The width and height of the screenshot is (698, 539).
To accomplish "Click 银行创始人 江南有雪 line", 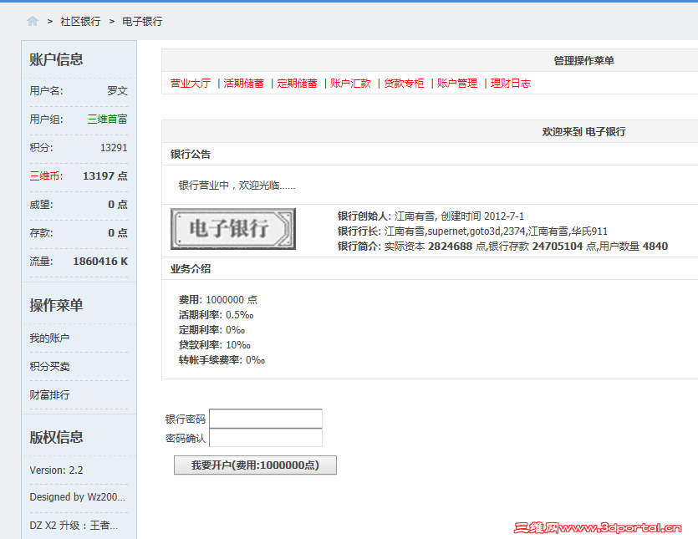I will click(431, 216).
